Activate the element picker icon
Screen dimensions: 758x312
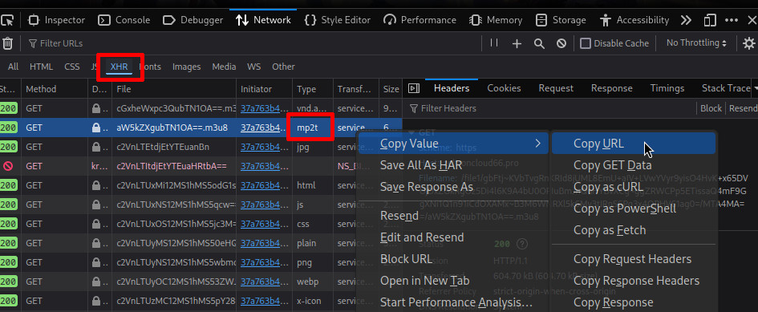[x=7, y=20]
